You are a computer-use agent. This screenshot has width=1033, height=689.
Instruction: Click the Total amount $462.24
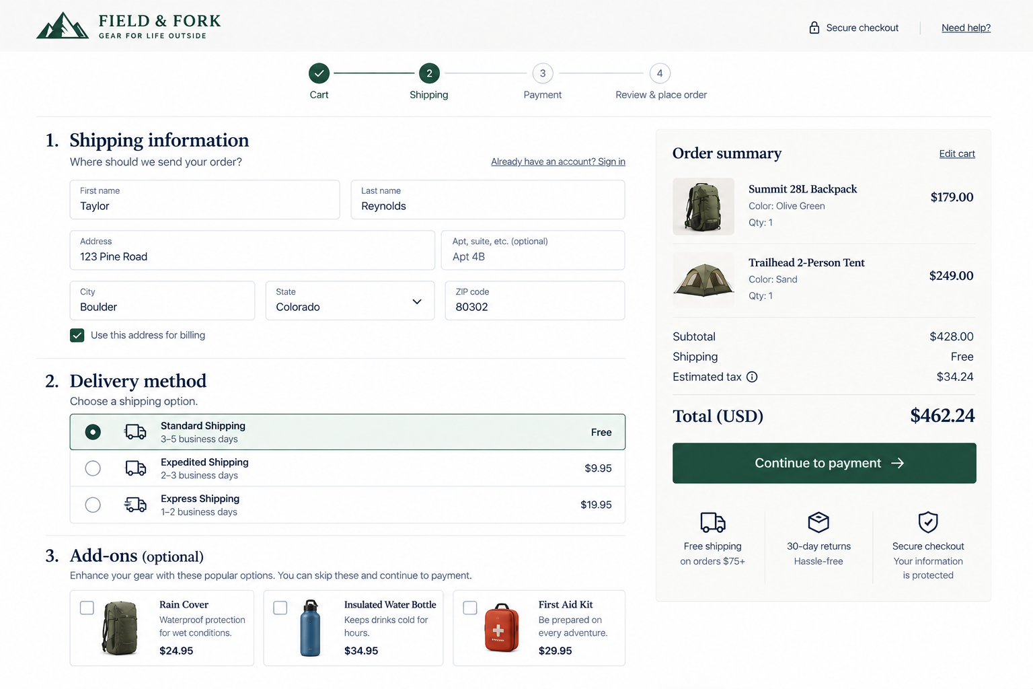coord(942,416)
